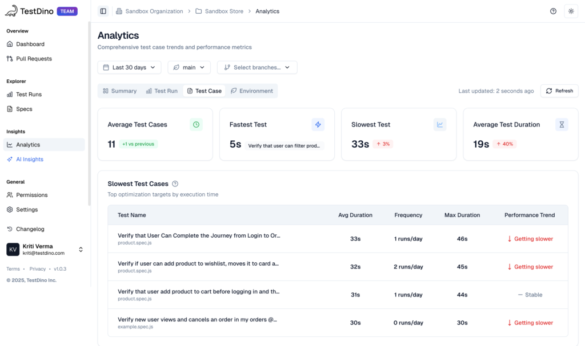Open AI Insights from the sidebar
The width and height of the screenshot is (585, 346).
[x=30, y=160]
